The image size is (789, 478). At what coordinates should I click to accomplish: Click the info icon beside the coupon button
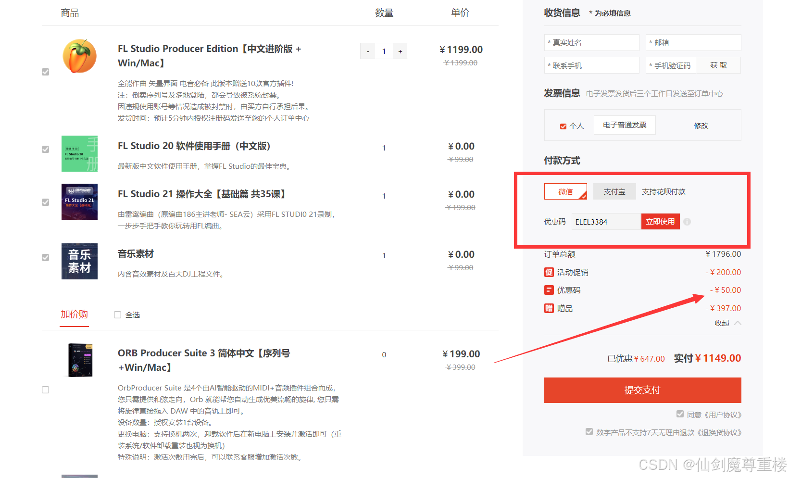pos(687,222)
